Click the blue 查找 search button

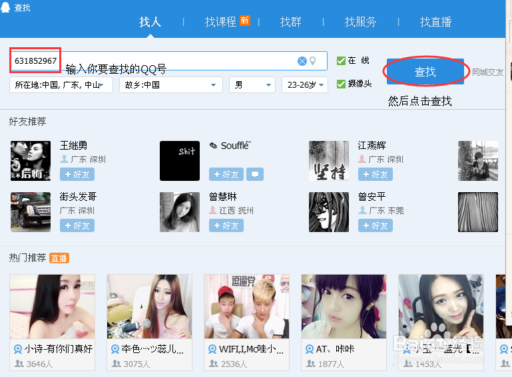coord(425,72)
